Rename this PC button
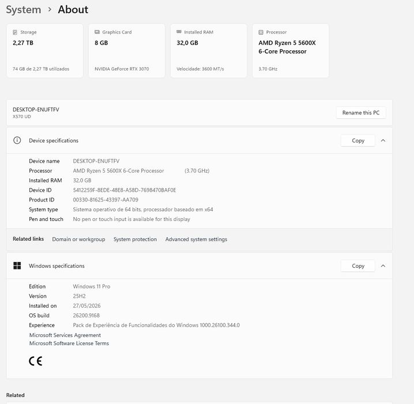This screenshot has width=414, height=404. [361, 113]
